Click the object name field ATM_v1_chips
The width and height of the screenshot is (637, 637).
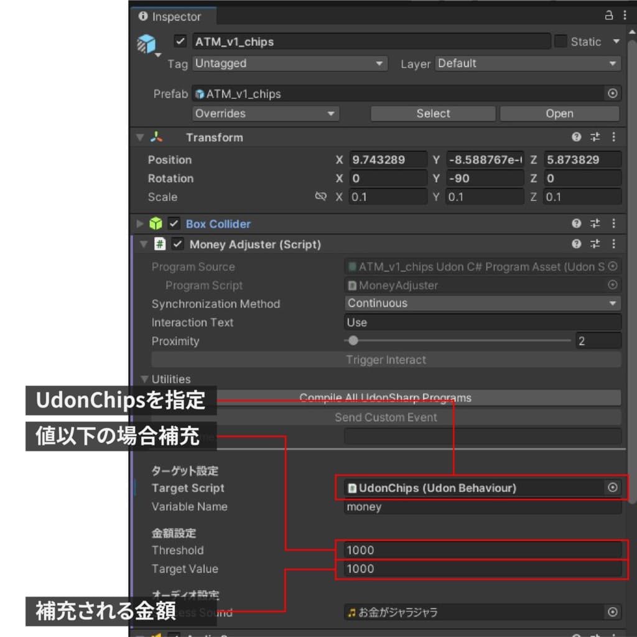tap(371, 42)
